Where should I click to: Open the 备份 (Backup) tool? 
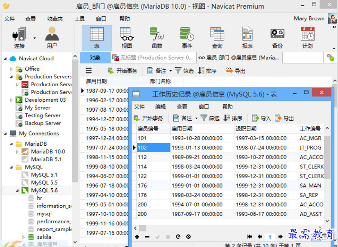277,38
